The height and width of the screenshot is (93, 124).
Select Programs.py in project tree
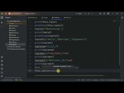point(14,40)
